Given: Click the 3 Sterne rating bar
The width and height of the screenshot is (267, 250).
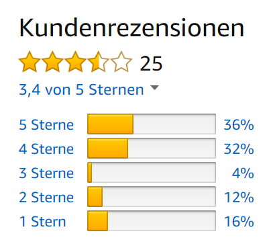Looking at the screenshot, I should pyautogui.click(x=152, y=173).
